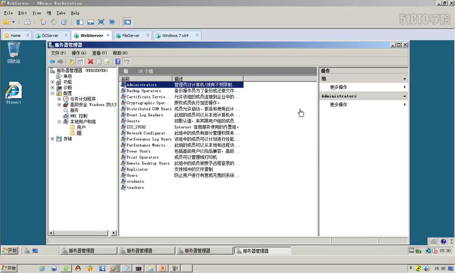This screenshot has height=273, width=455.
Task: Select the Recycle Bin desktop icon
Action: tap(14, 53)
